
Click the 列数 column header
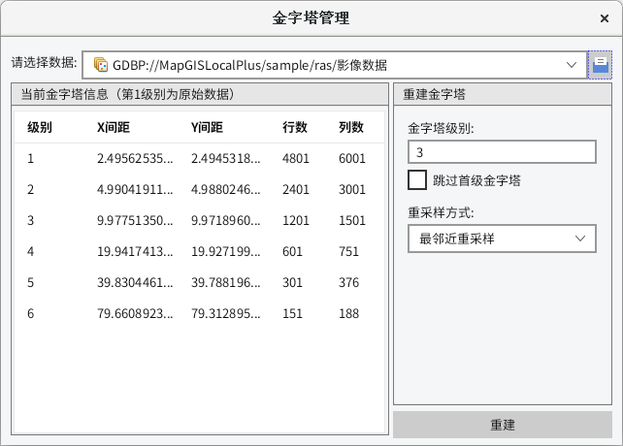(350, 127)
